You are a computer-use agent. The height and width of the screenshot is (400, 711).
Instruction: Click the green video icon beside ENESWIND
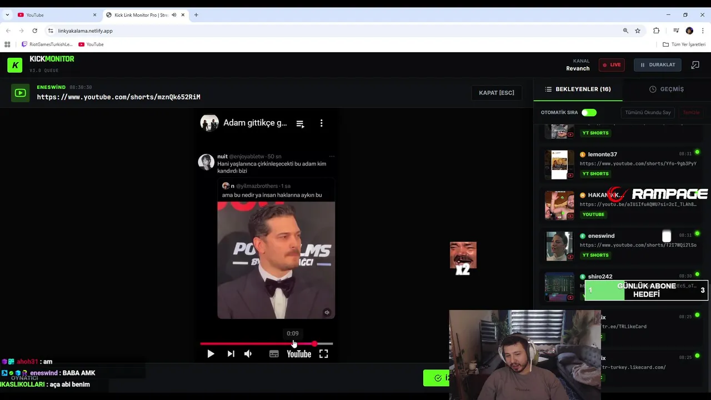coord(20,93)
